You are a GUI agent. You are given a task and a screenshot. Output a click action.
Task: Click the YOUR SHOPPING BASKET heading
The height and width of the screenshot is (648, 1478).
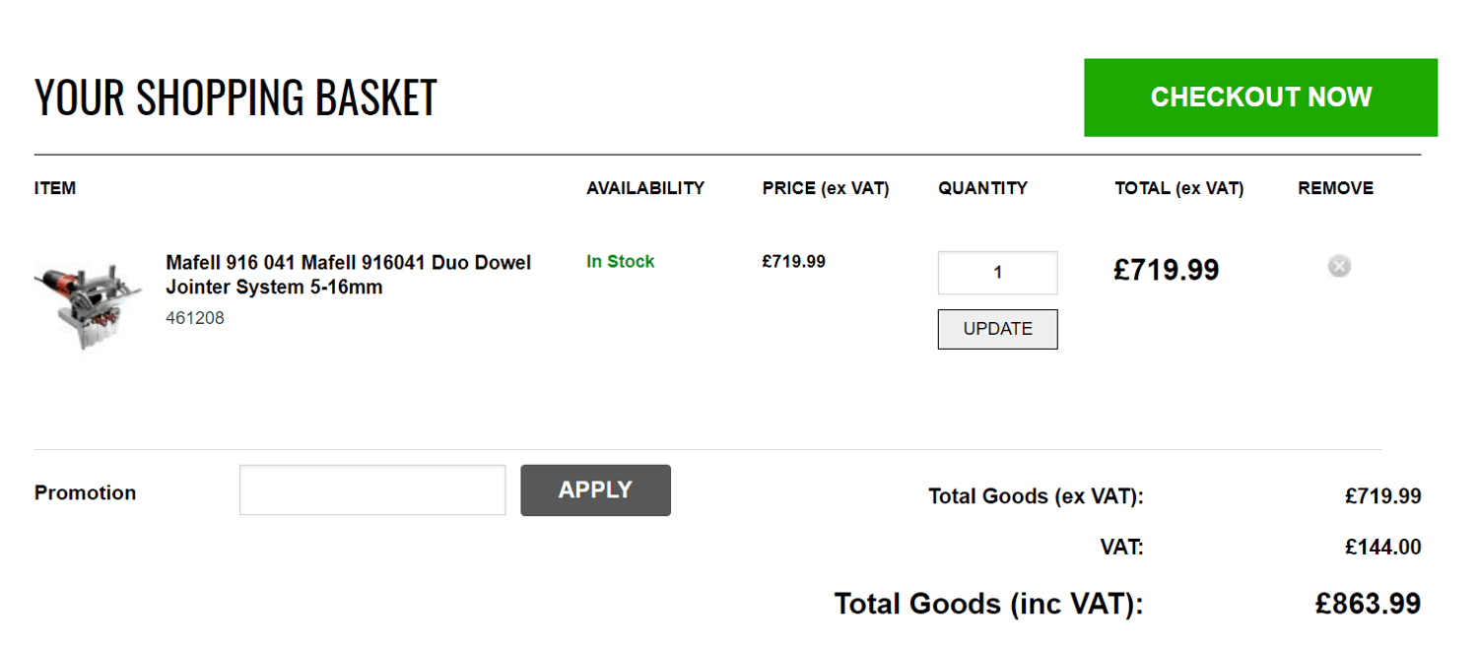[x=235, y=97]
